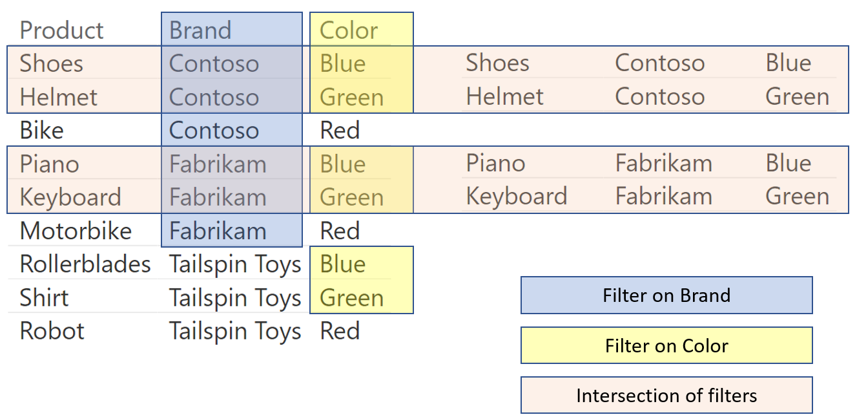Click Piano in the right result table

coord(495,163)
